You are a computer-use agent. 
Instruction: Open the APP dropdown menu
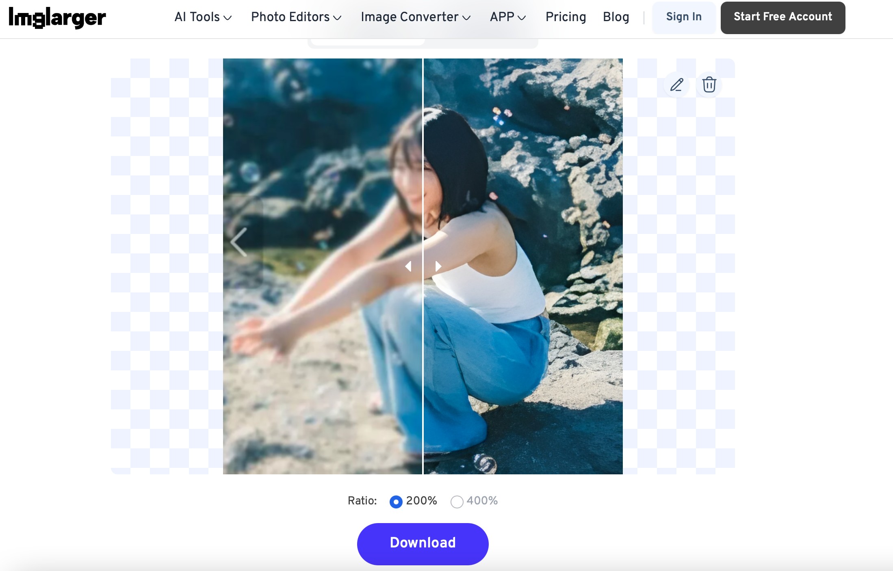point(507,17)
